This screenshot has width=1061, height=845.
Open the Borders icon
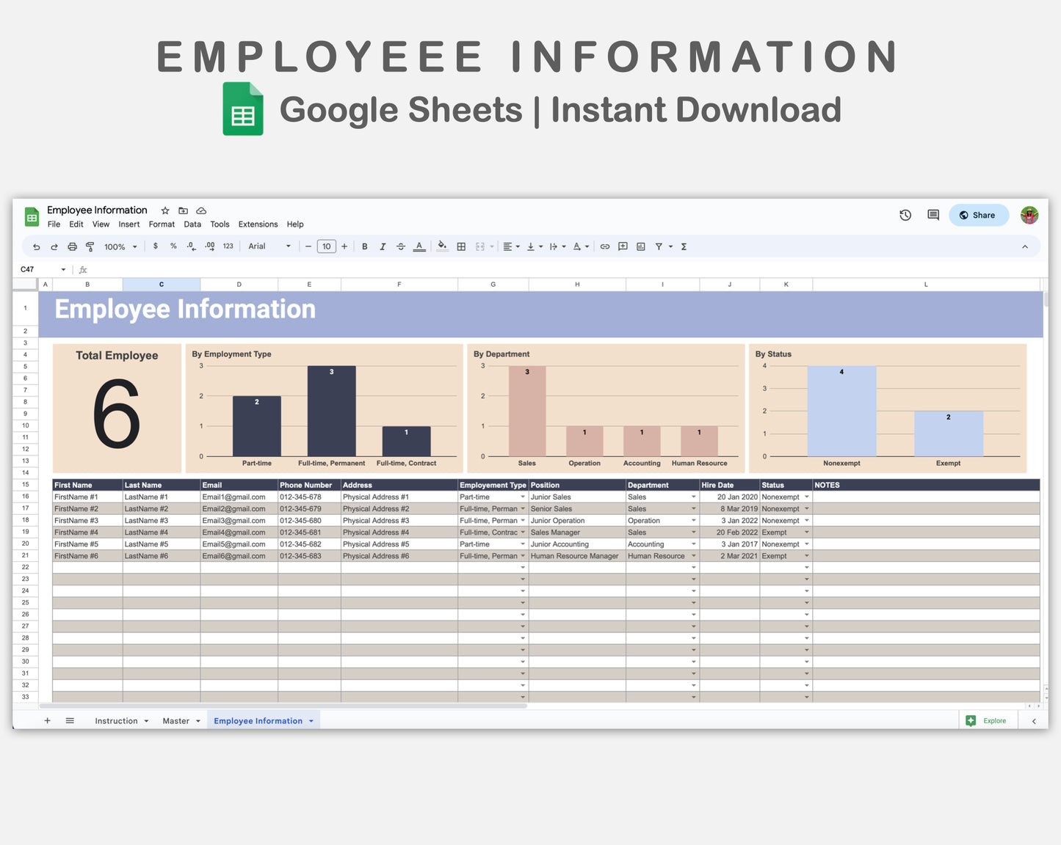[x=461, y=246]
